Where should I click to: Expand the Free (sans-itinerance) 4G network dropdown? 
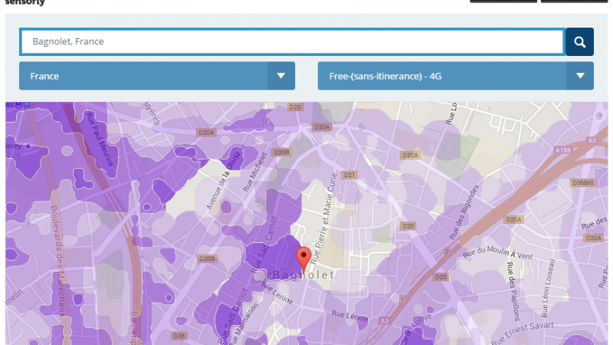pyautogui.click(x=455, y=76)
